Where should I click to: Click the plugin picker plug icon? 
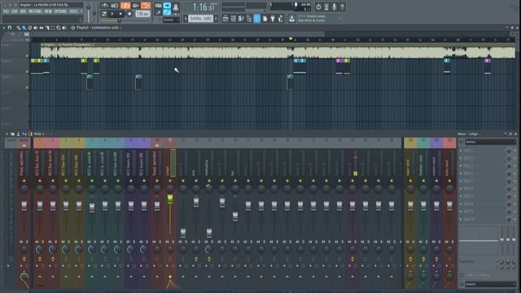coord(273,19)
